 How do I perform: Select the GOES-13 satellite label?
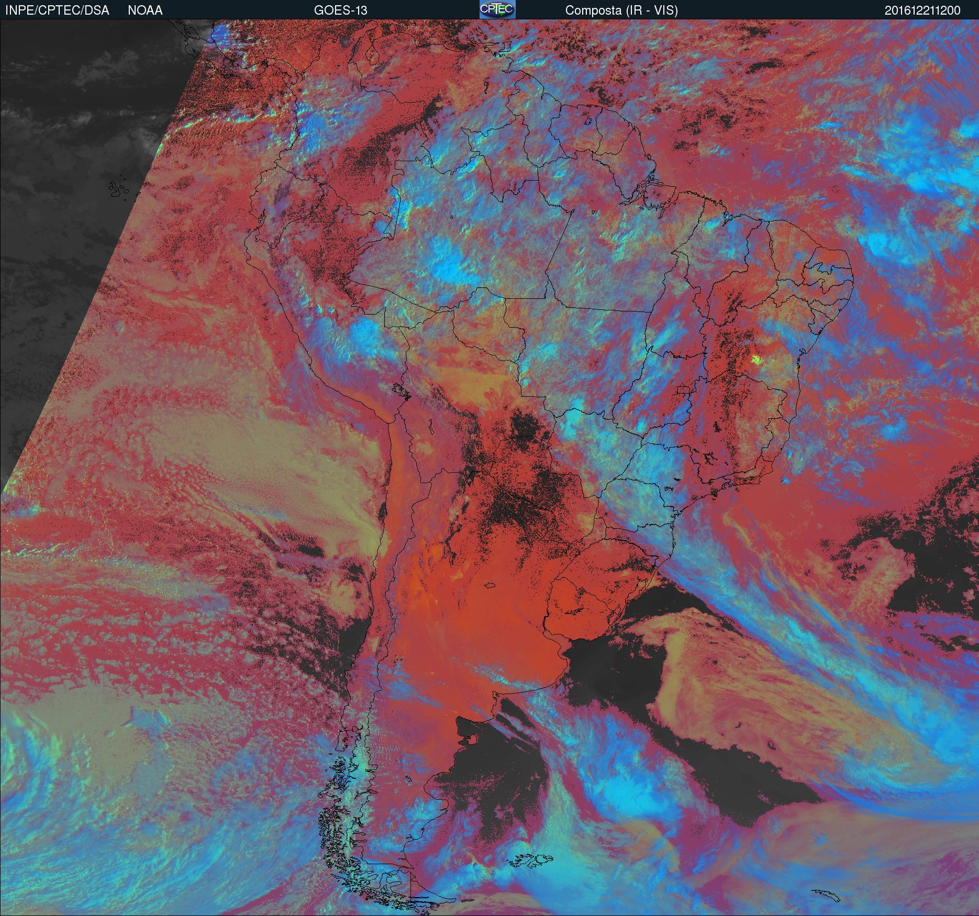[340, 10]
